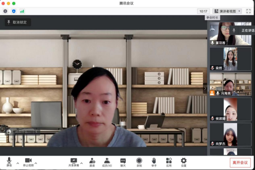
Task: Open the settings (设置) gear
Action: click(184, 162)
